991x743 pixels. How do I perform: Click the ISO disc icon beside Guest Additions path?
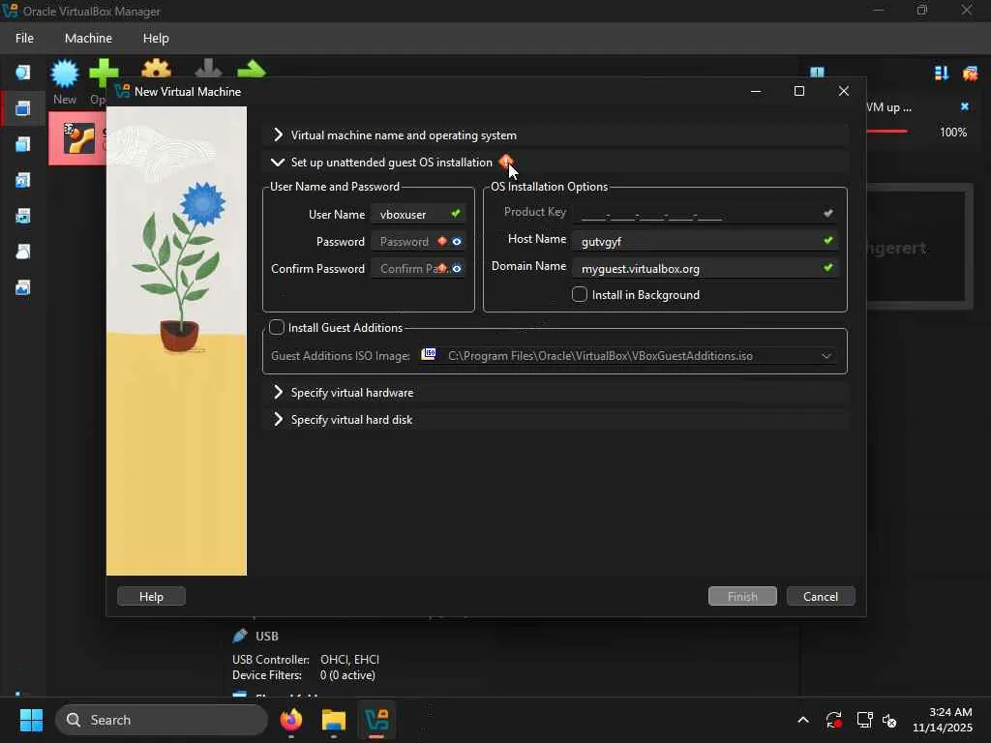point(429,354)
